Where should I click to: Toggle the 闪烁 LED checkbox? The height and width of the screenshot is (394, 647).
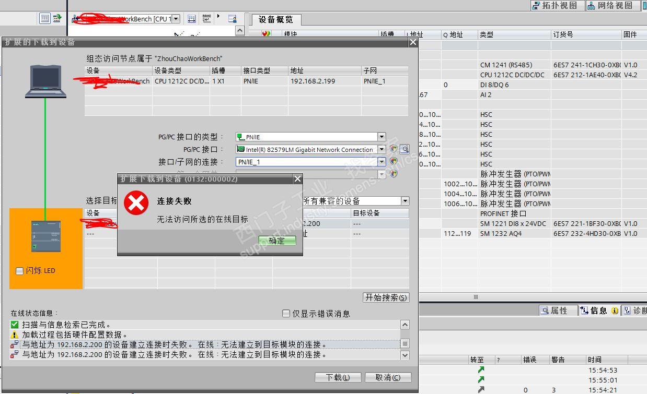19,271
